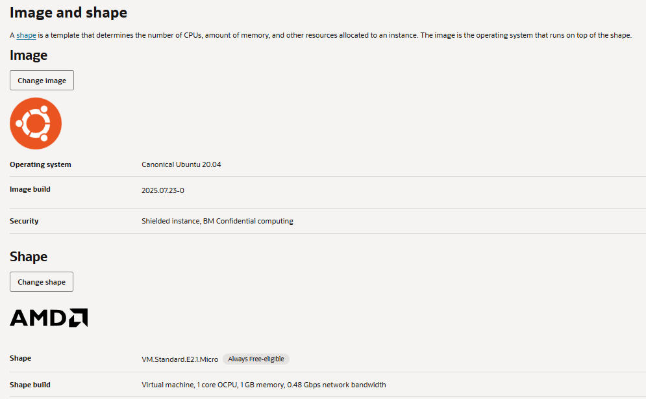The width and height of the screenshot is (646, 399).
Task: Select the 'Security' row label
Action: pyautogui.click(x=24, y=221)
